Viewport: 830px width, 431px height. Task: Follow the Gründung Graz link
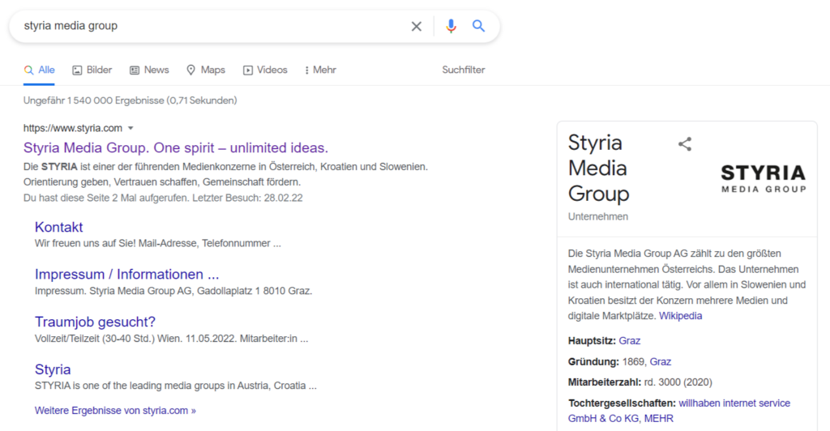[660, 361]
